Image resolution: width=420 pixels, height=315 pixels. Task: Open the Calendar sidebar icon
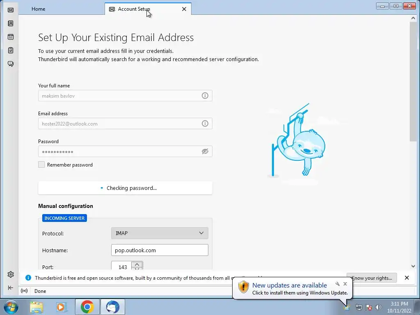click(11, 37)
